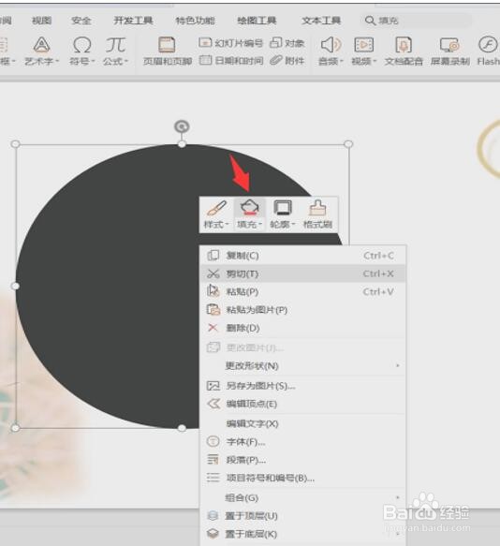
Task: Insert an 附件 attachment
Action: 287,61
